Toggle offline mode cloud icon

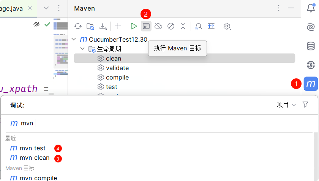[x=158, y=26]
